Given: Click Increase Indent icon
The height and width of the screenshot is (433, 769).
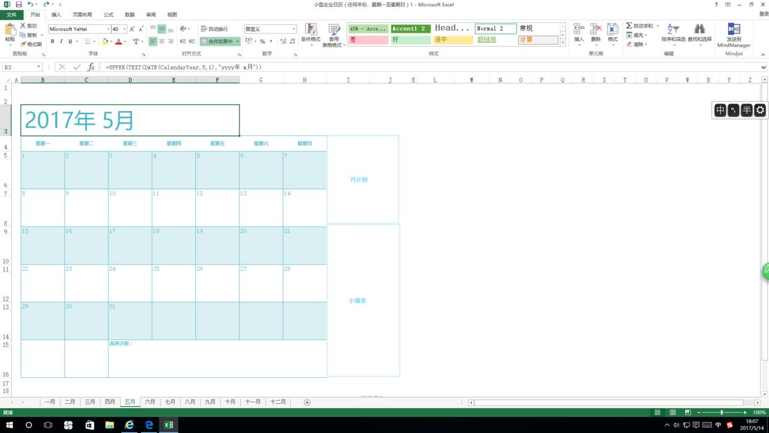Looking at the screenshot, I should pyautogui.click(x=192, y=42).
